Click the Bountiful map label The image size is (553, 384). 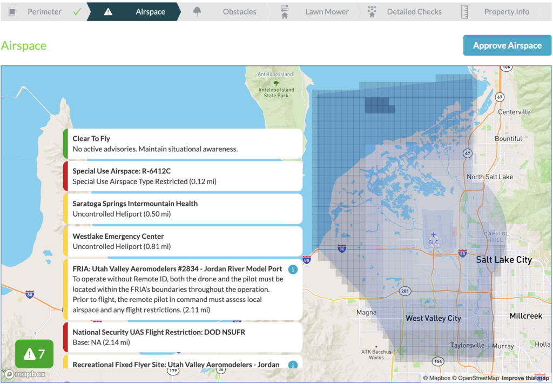[508, 139]
